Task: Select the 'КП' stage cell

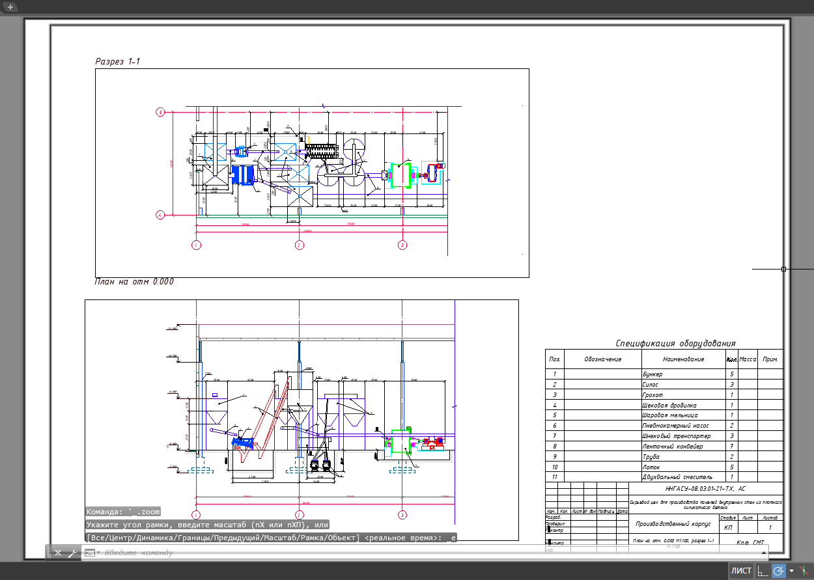Action: click(x=728, y=527)
